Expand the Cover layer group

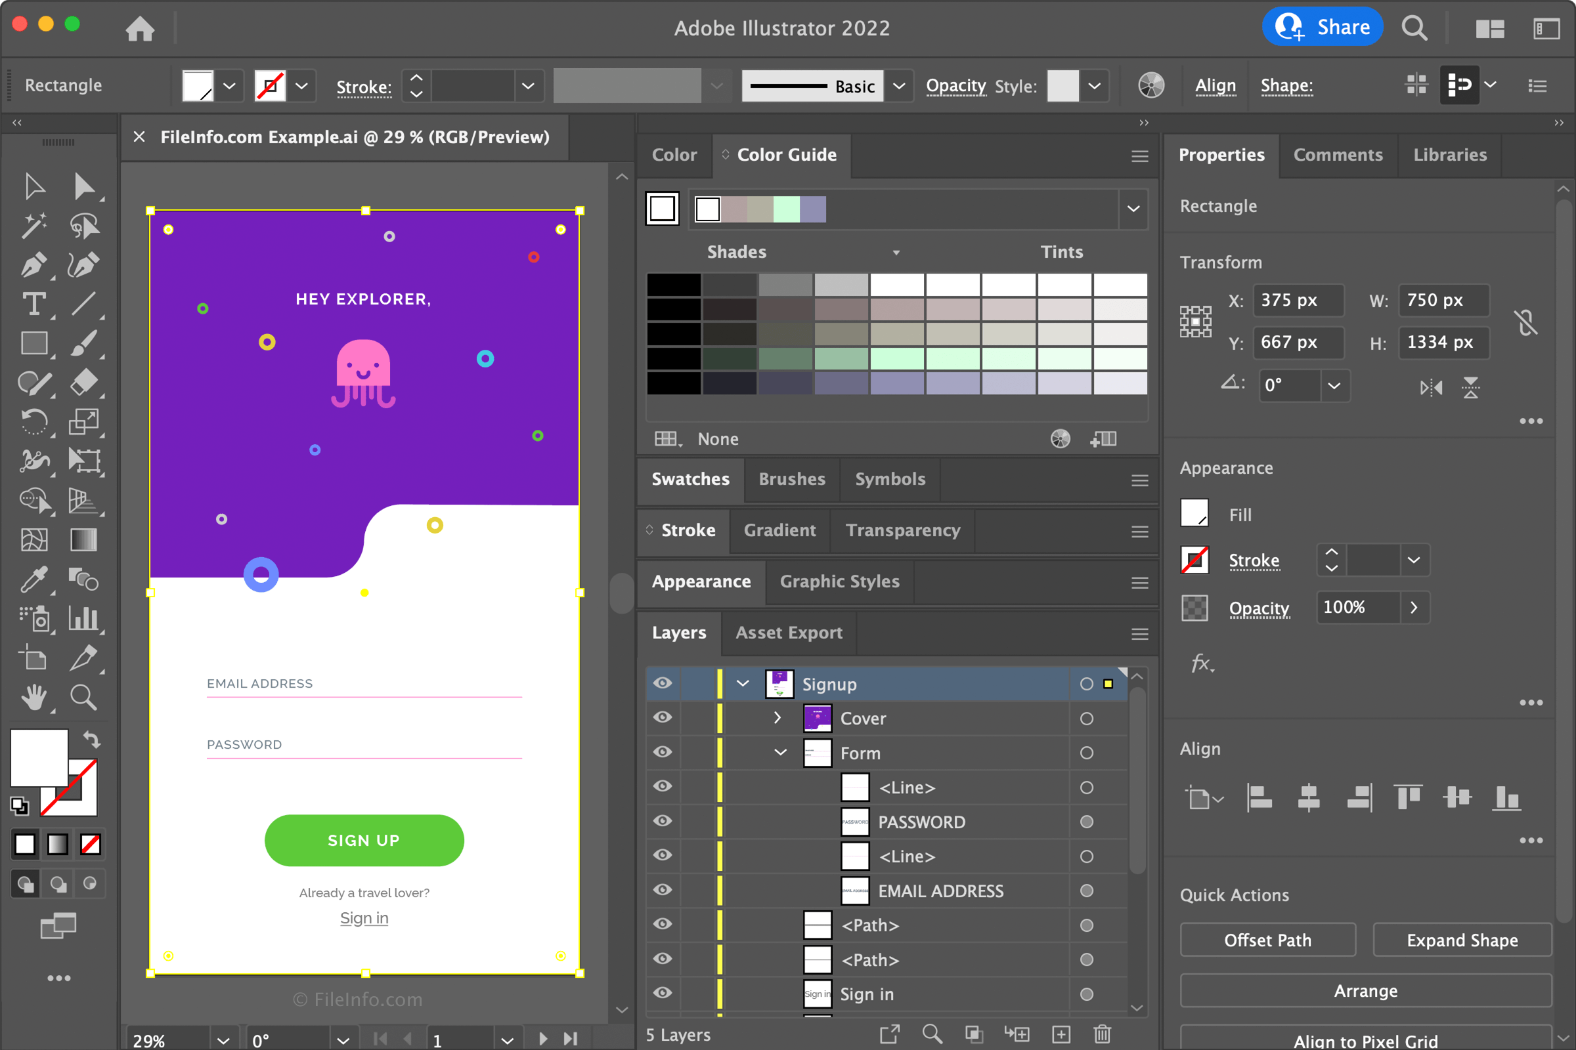point(777,719)
